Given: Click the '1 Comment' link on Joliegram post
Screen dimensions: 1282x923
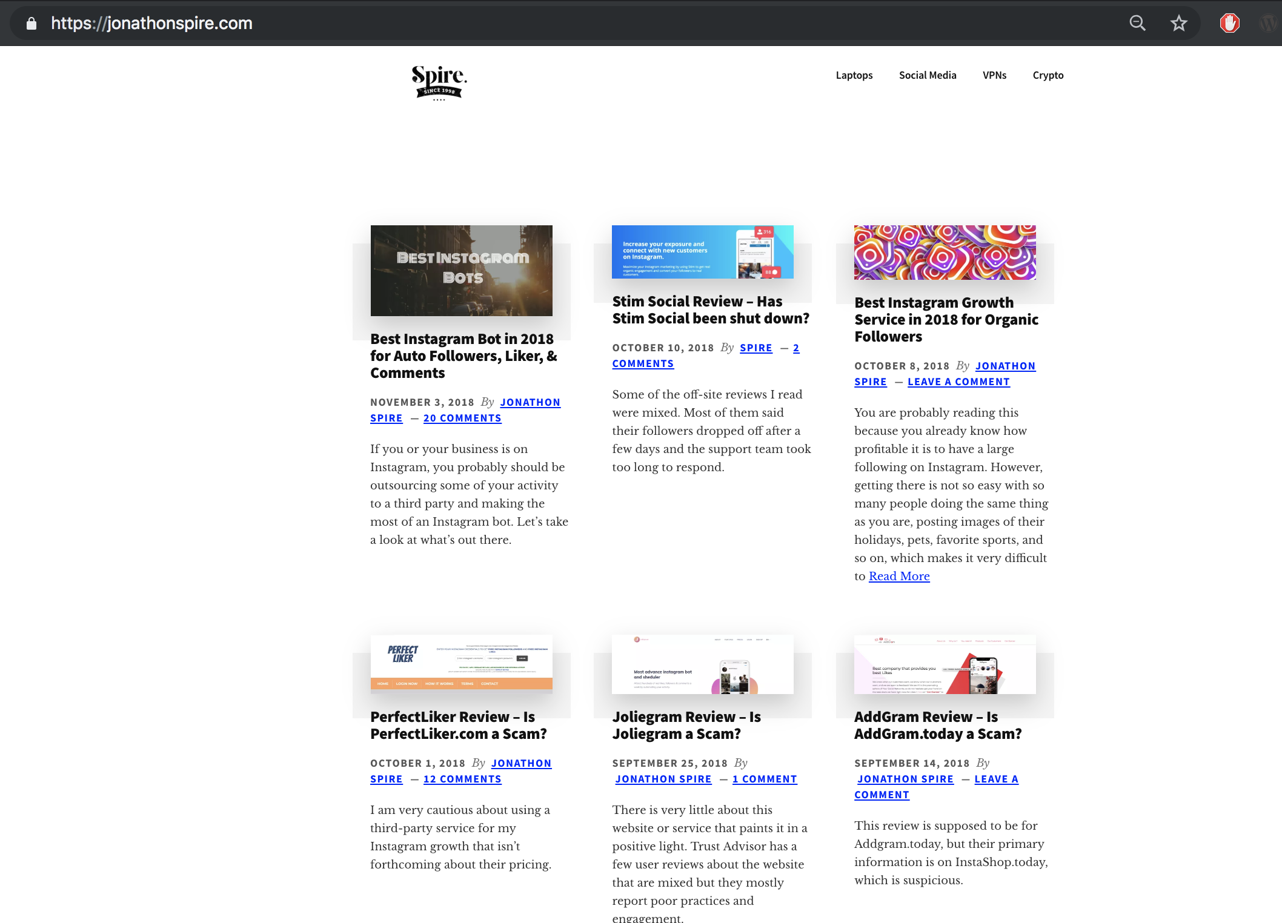Looking at the screenshot, I should point(765,779).
